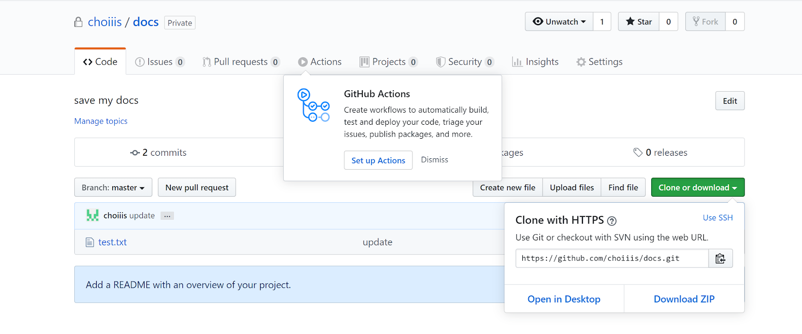Click the private repository lock icon

pyautogui.click(x=78, y=22)
